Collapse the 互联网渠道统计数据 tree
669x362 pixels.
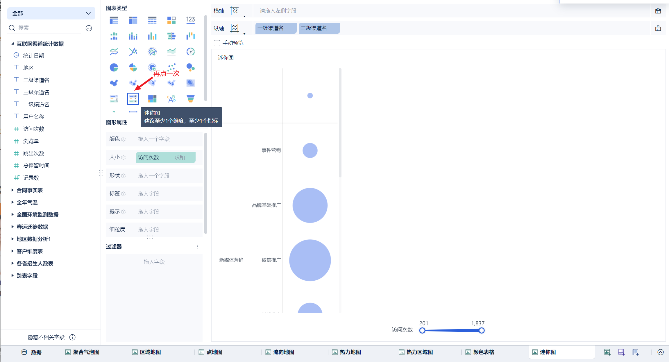pyautogui.click(x=12, y=44)
